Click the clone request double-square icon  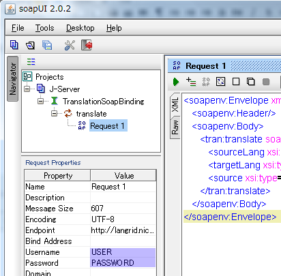[x=250, y=82]
